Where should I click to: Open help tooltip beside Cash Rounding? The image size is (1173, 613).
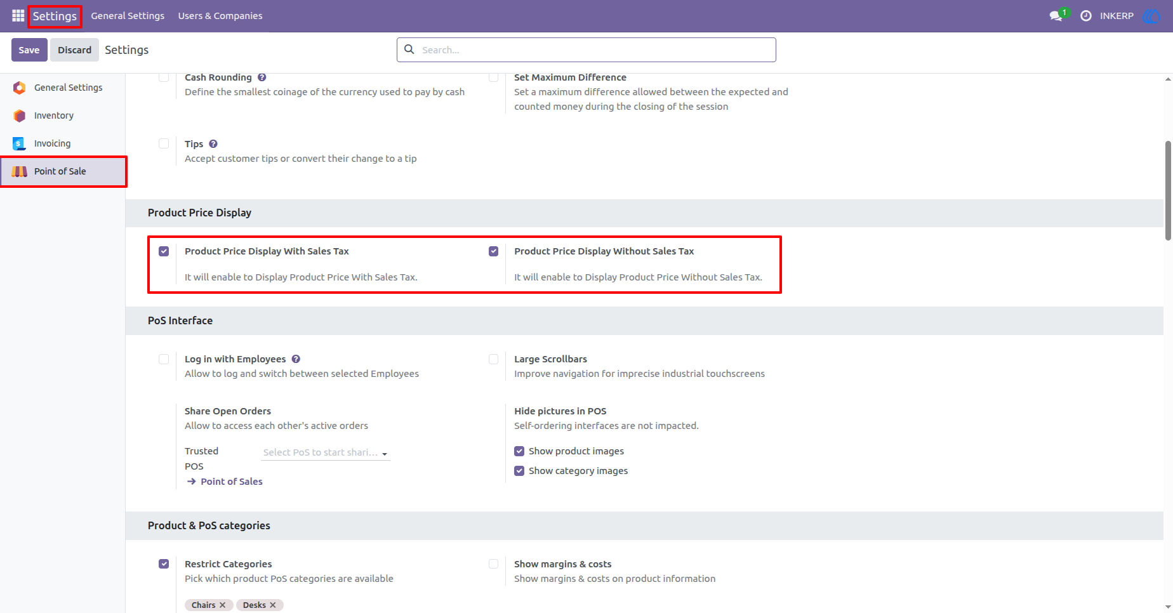coord(262,77)
